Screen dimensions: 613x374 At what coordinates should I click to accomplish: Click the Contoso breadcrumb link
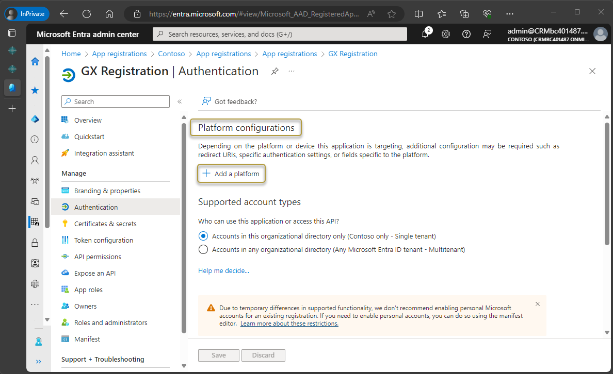[171, 54]
